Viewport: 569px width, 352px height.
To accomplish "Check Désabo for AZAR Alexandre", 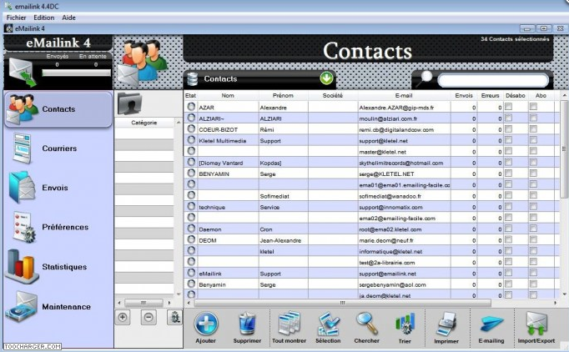I will pos(508,107).
